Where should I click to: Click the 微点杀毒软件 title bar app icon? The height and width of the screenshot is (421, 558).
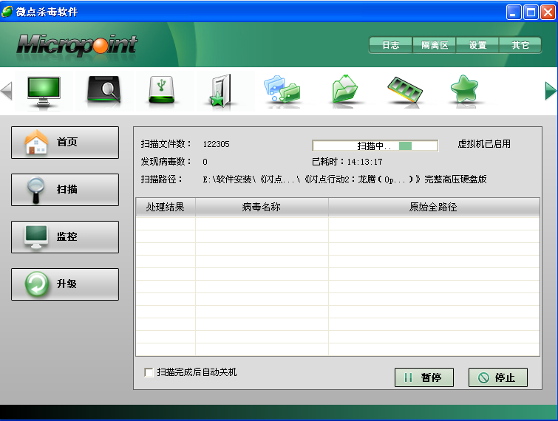tap(7, 12)
